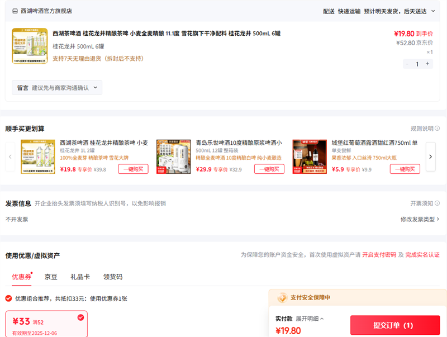Click 一键购买 for 城堡红葡萄酒
This screenshot has height=337, width=447.
[x=405, y=169]
